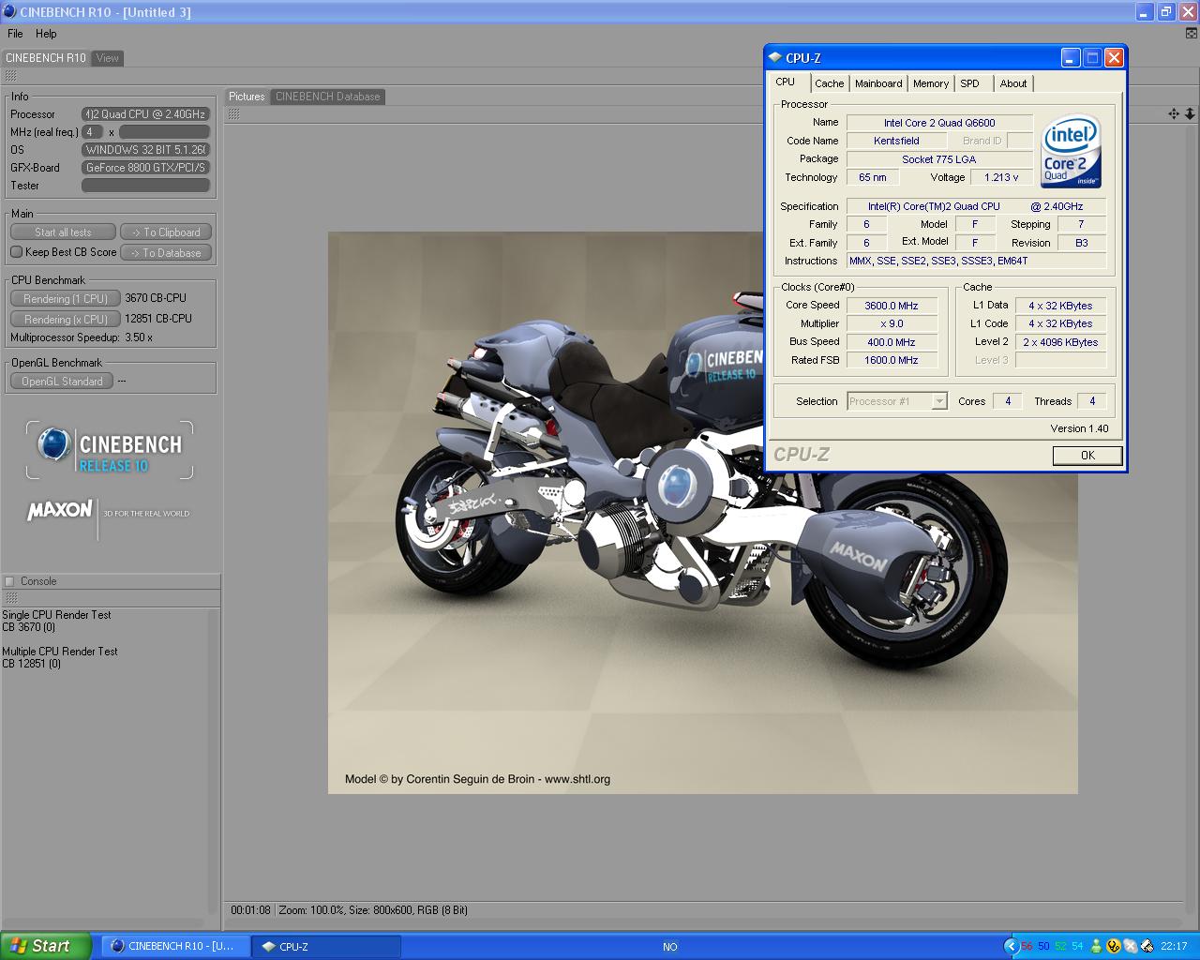Click the Console panel grip handle

10,598
